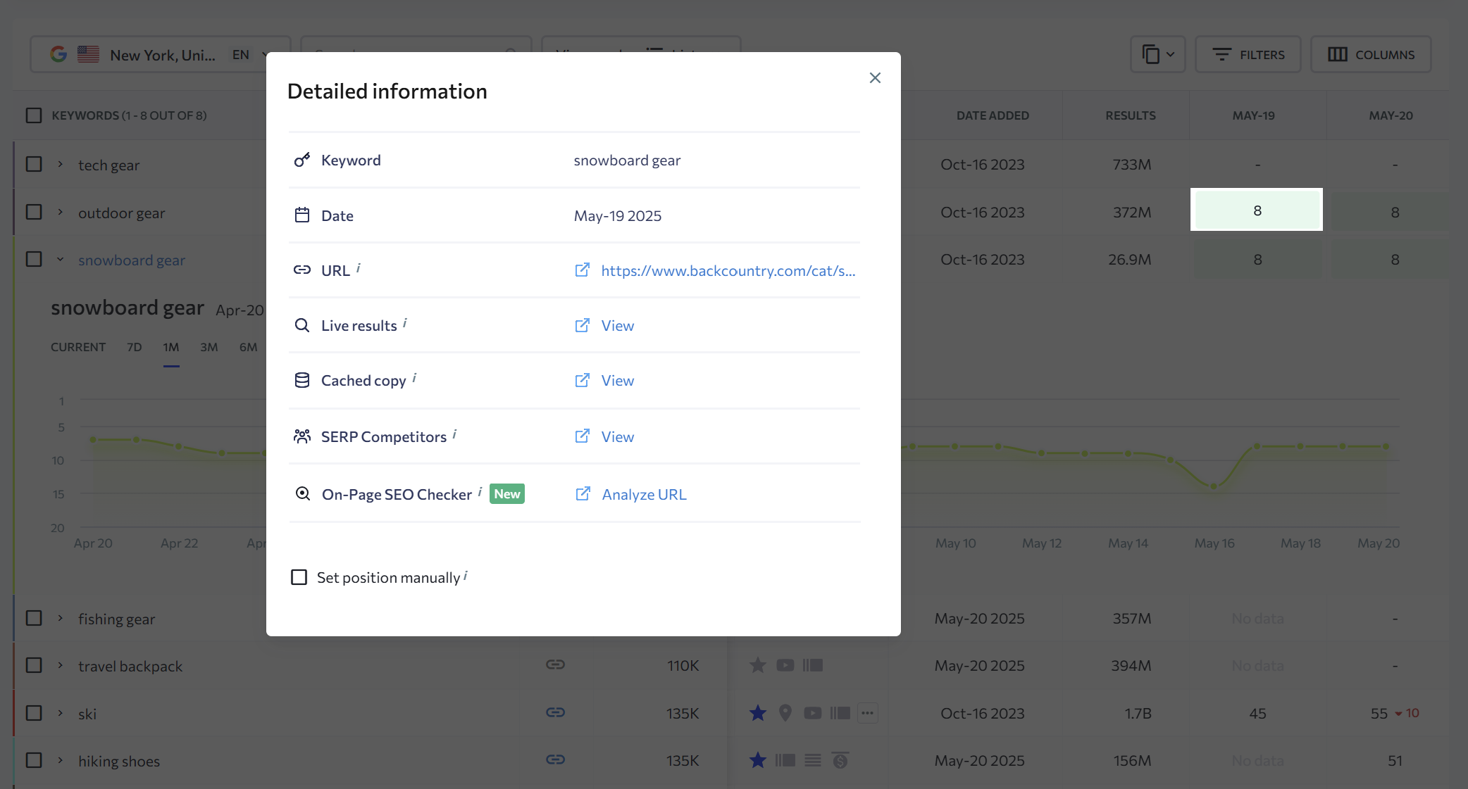Click external link icon beside Cached copy View
This screenshot has height=789, width=1468.
tap(582, 380)
